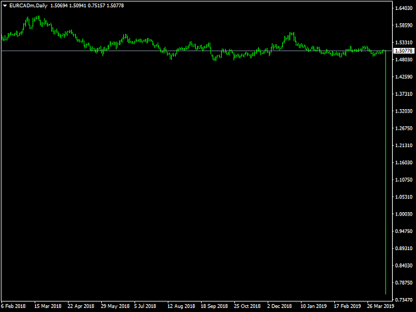This screenshot has height=312, width=416.
Task: Click the 0.94750 price axis label
Action: coord(404,231)
